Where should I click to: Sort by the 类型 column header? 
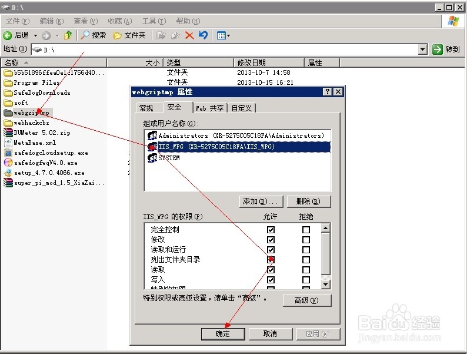click(x=198, y=62)
